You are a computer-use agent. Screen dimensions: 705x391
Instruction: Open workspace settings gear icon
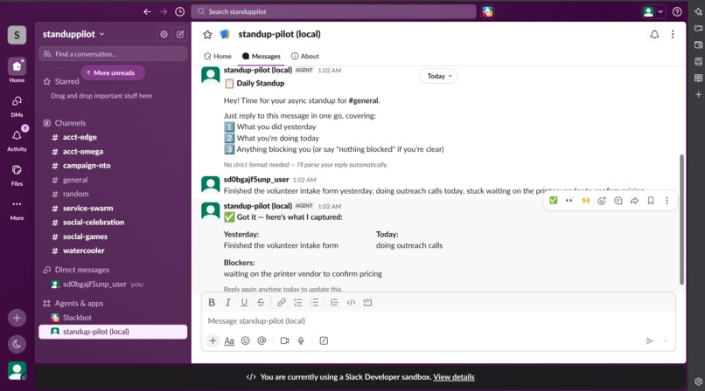tap(164, 34)
